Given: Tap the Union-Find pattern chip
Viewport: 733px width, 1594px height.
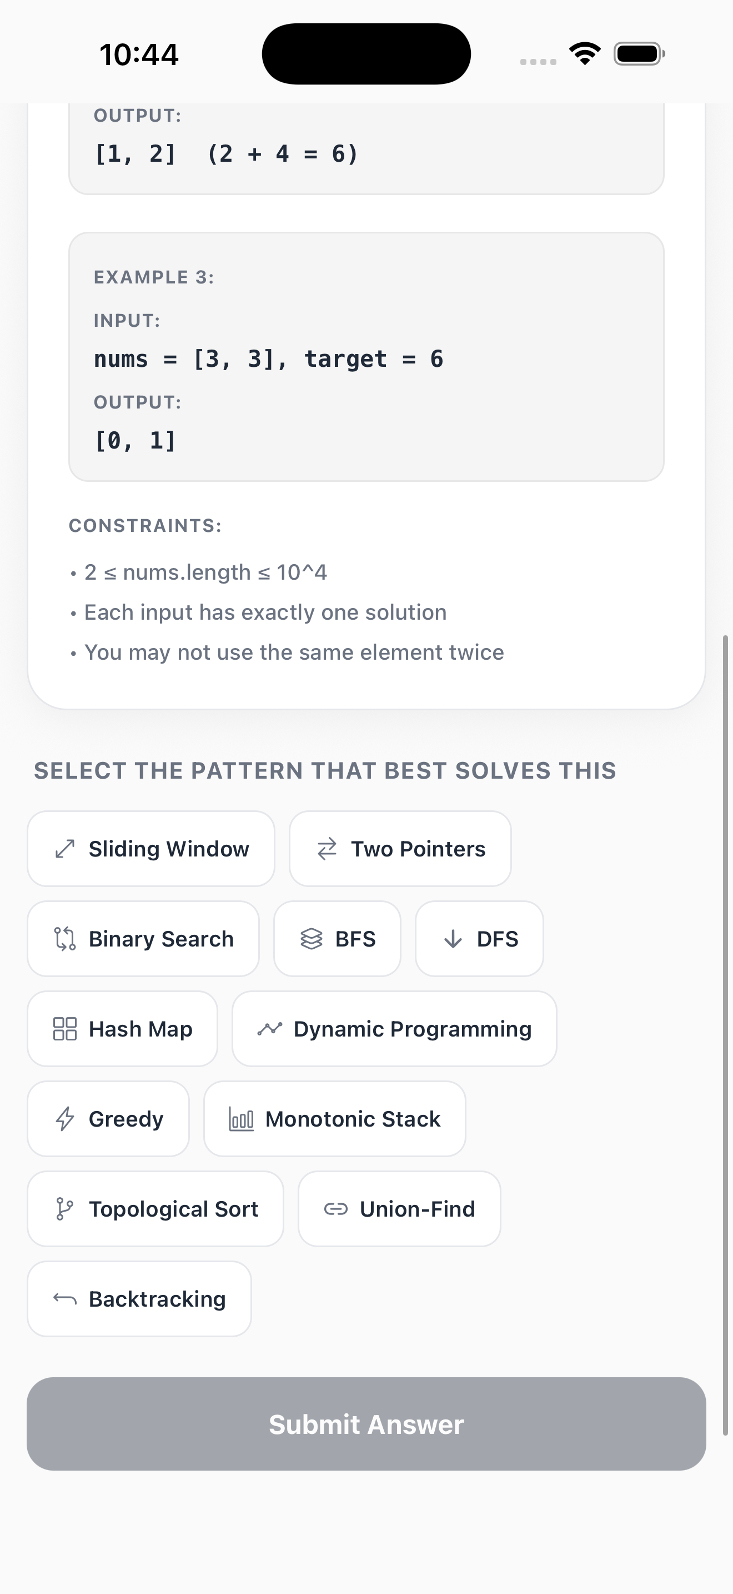Looking at the screenshot, I should 399,1209.
